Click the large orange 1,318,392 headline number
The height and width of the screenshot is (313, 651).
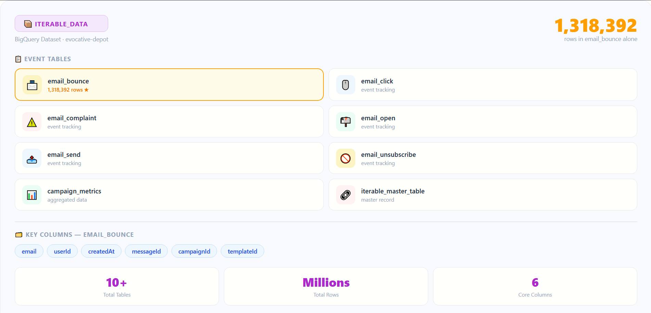coord(596,26)
